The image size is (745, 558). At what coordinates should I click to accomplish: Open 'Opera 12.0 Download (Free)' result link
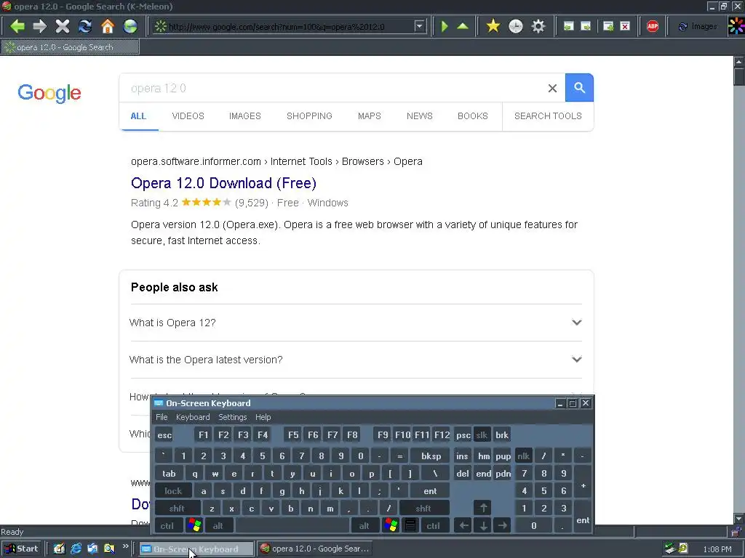click(x=223, y=183)
